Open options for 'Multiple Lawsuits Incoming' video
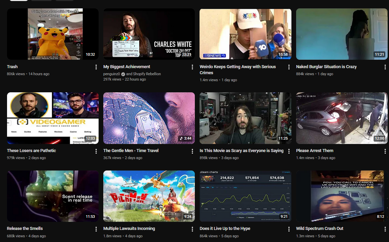Screen dimensions: 389x242 click(192, 229)
